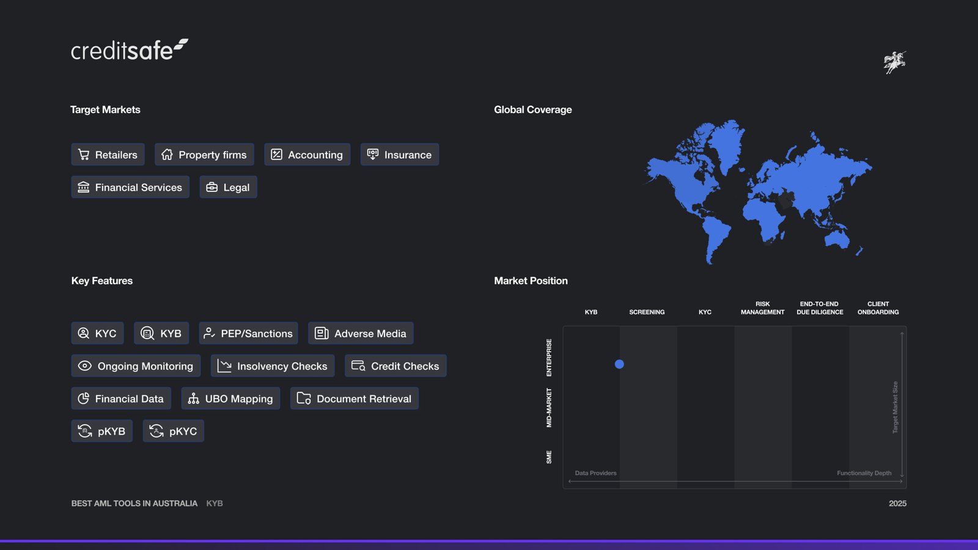Click the SCREENING column header
This screenshot has width=978, height=550.
click(647, 312)
